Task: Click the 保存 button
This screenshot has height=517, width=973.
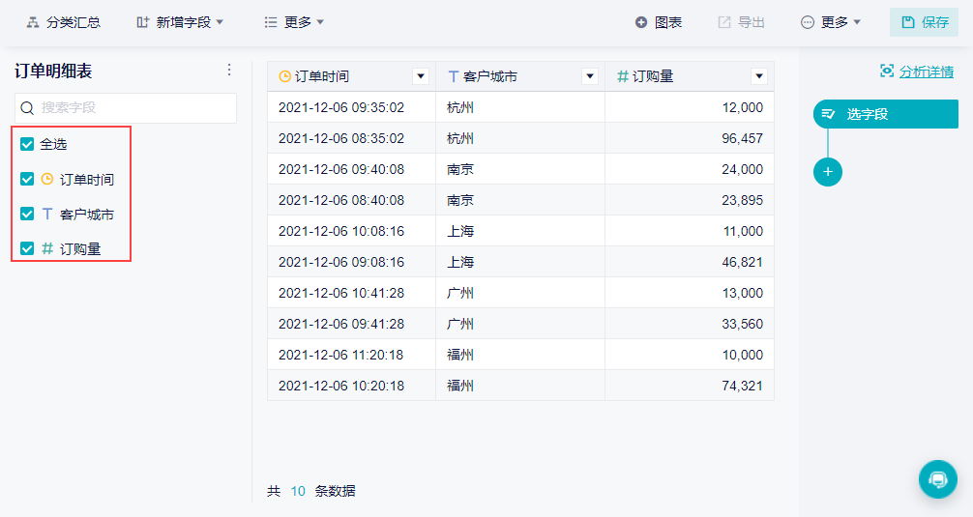Action: click(x=925, y=22)
